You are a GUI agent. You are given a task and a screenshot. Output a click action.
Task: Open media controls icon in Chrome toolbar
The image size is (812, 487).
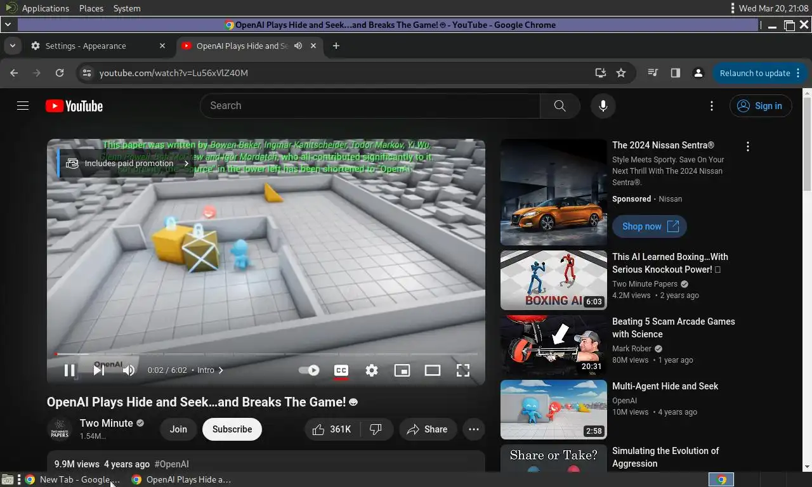click(653, 73)
